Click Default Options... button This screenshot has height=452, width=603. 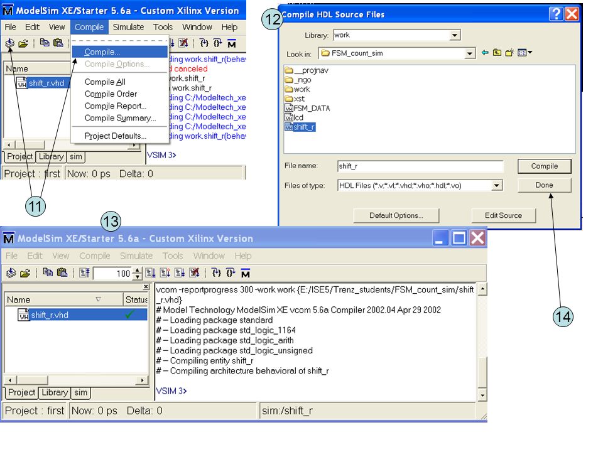pos(396,215)
